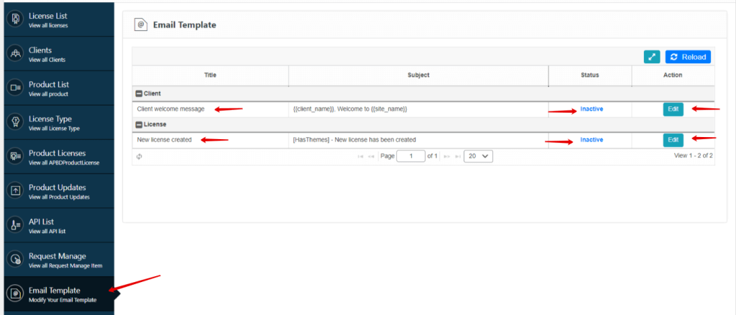This screenshot has height=315, width=736.
Task: Sort by the Title column header
Action: coord(211,75)
